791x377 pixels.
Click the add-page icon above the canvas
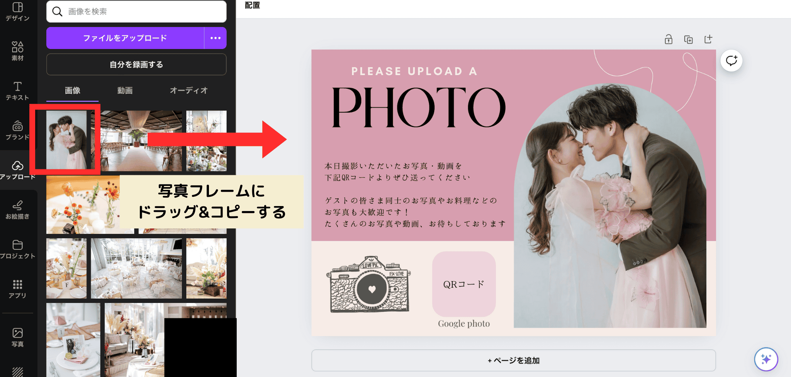point(708,39)
